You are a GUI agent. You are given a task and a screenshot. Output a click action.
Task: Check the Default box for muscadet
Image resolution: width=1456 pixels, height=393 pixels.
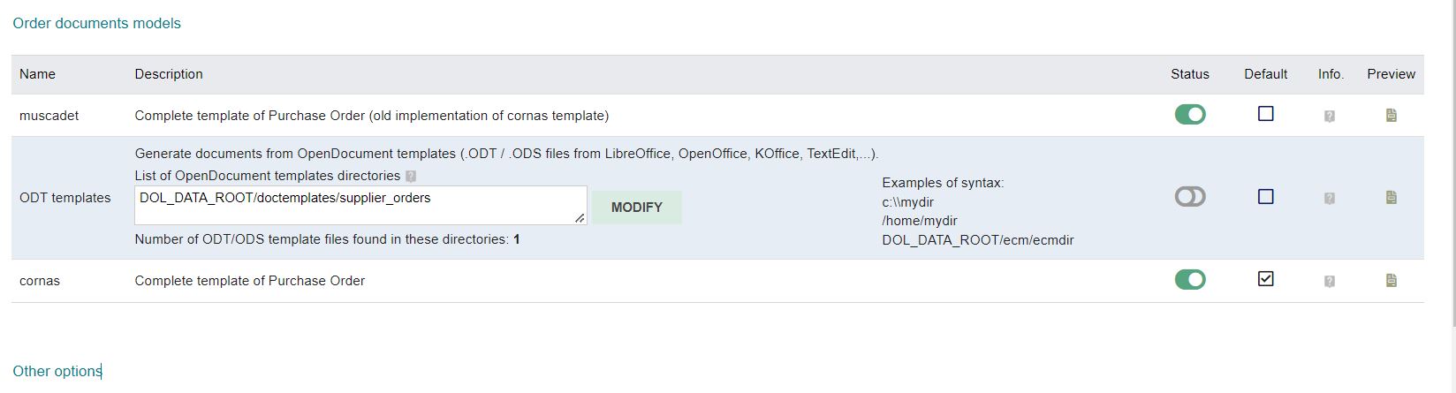point(1265,114)
